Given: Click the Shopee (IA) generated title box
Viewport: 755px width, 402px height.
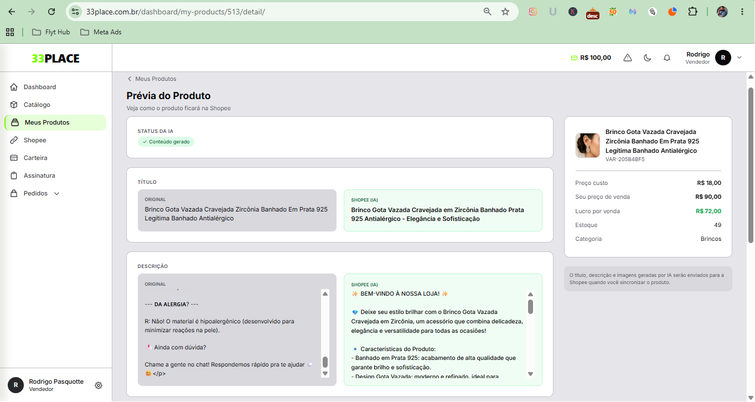Looking at the screenshot, I should click(x=443, y=210).
